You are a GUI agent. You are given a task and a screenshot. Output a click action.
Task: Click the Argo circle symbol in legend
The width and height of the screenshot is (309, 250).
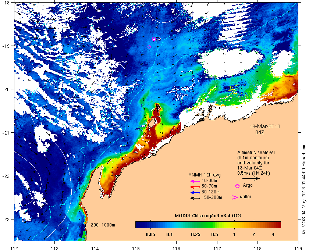click(x=238, y=186)
